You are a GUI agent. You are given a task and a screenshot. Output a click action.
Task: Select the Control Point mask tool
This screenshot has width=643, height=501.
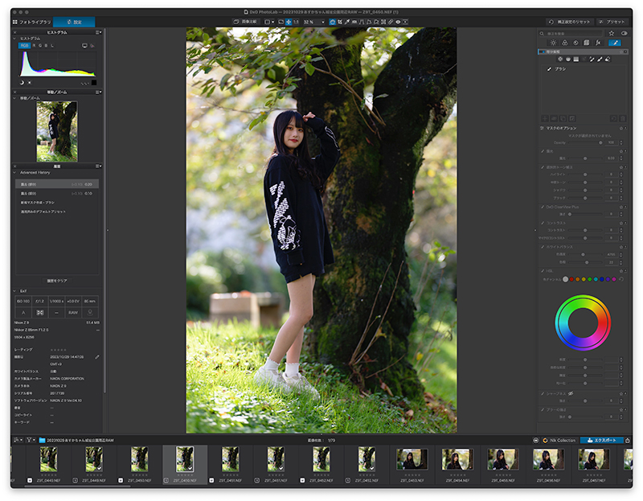[560, 59]
